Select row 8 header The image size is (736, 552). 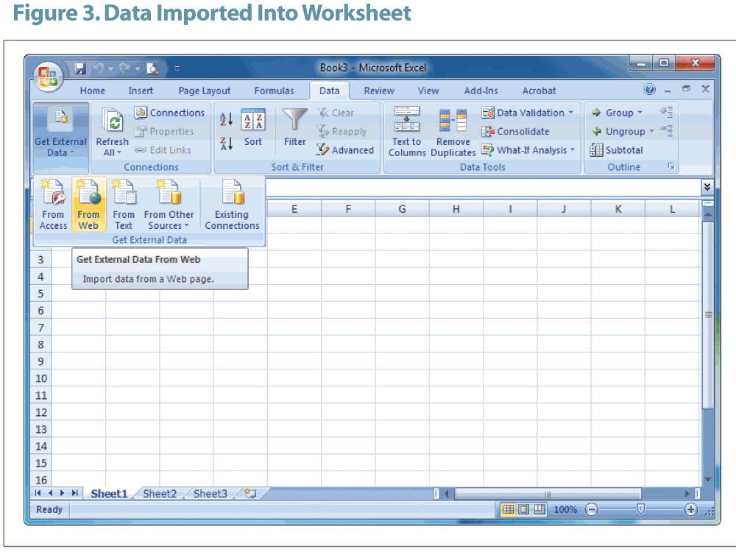click(40, 344)
